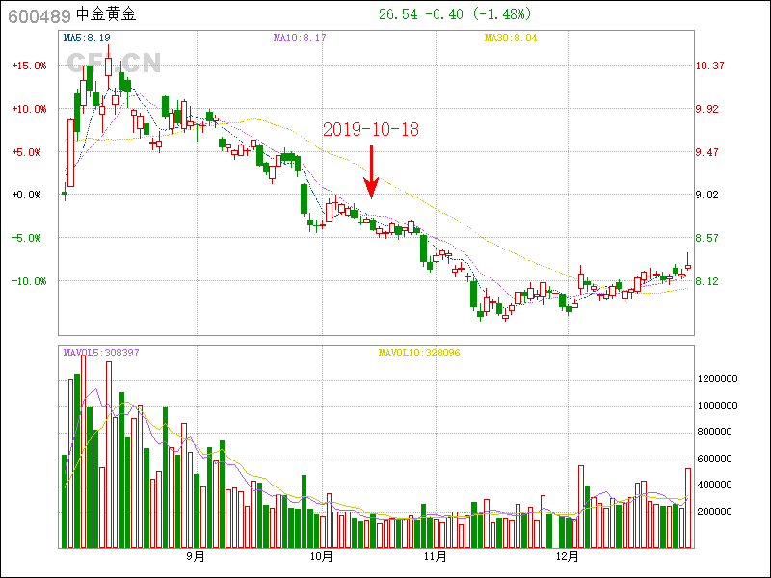
Task: Click the price quote 26.54 -0.40 (-1.48%)
Action: (x=455, y=14)
